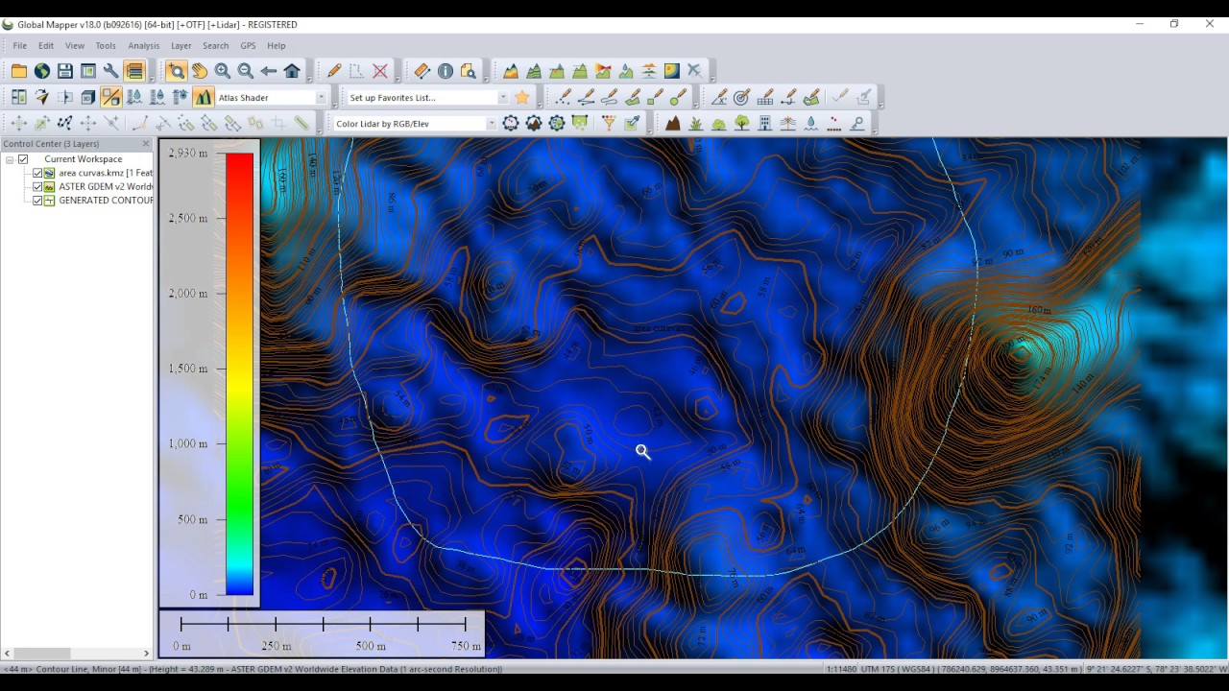Click the 160 m contour label on the map
Screen dimensions: 1229x691
pyautogui.click(x=1038, y=310)
